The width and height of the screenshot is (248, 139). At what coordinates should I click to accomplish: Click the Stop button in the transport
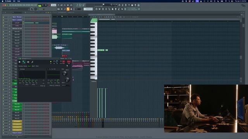tap(46, 5)
